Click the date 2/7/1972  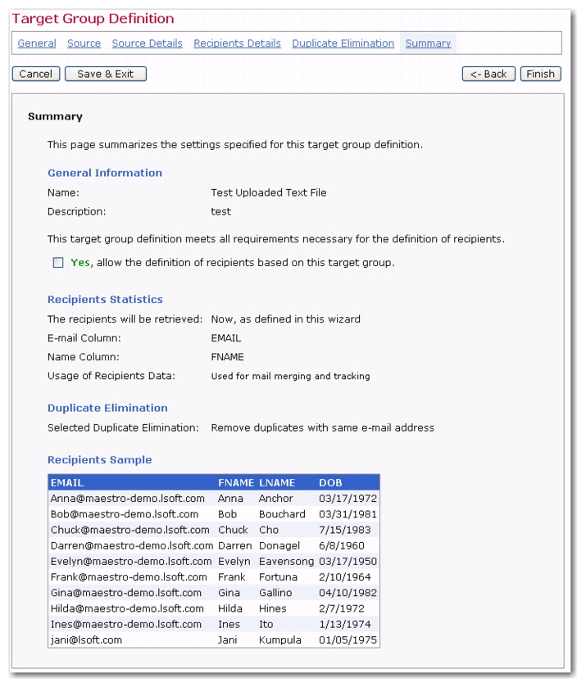tap(342, 609)
